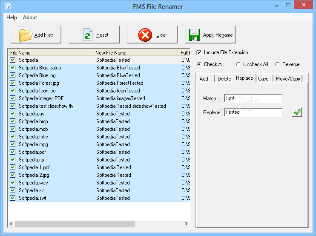Uncheck the Softpedia images.PDF checkbox
The width and height of the screenshot is (316, 236).
[12, 98]
